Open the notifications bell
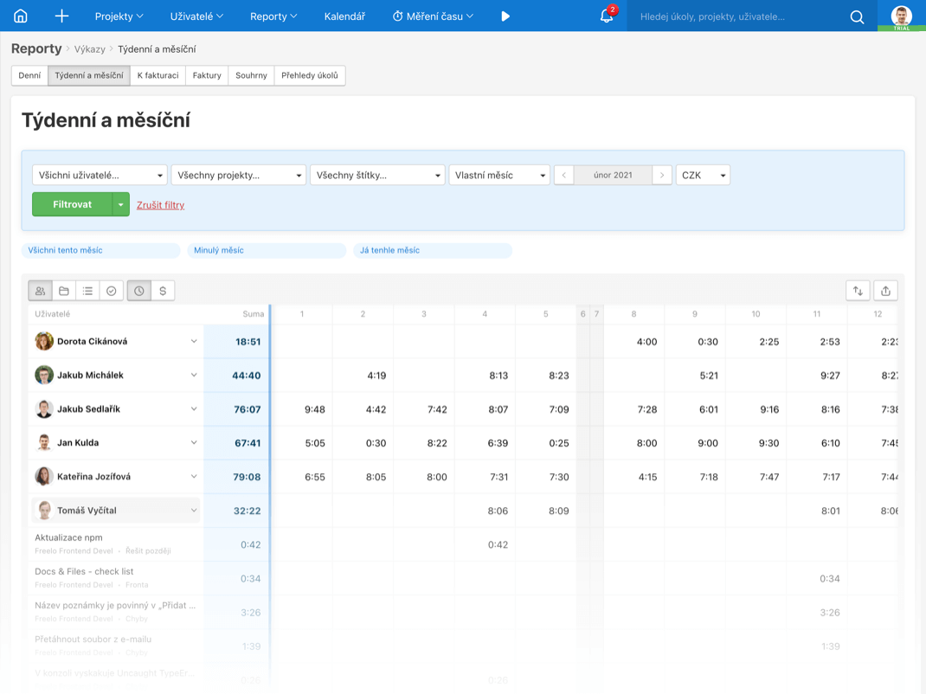 [607, 16]
